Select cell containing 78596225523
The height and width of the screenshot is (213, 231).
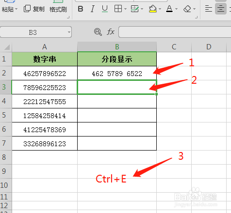point(45,87)
